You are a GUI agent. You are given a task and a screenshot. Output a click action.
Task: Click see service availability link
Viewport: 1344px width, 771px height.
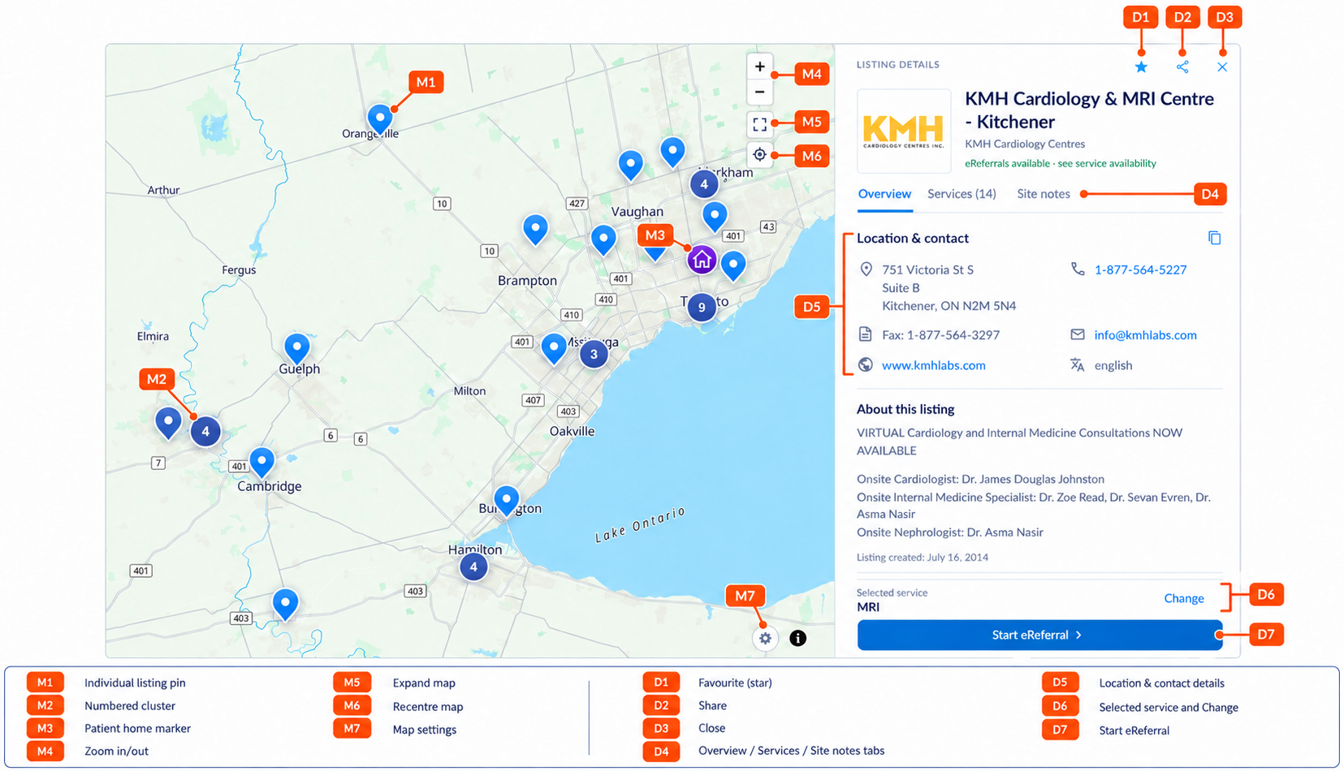[1107, 163]
